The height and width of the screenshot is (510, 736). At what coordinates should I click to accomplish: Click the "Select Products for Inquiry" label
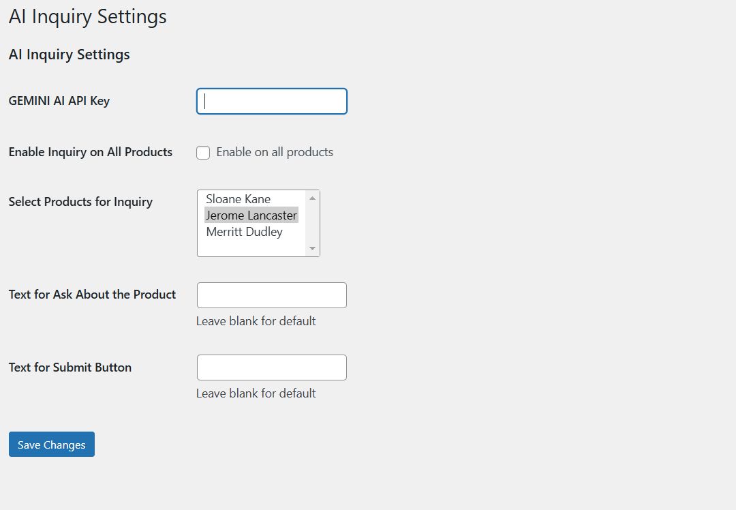(x=80, y=202)
